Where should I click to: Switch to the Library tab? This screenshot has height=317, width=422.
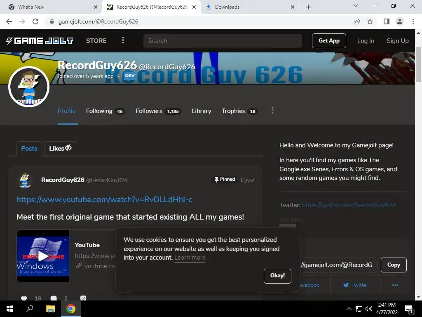coord(201,111)
